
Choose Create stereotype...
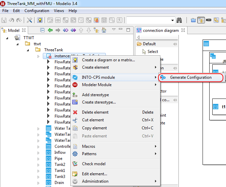pyautogui.click(x=116, y=102)
